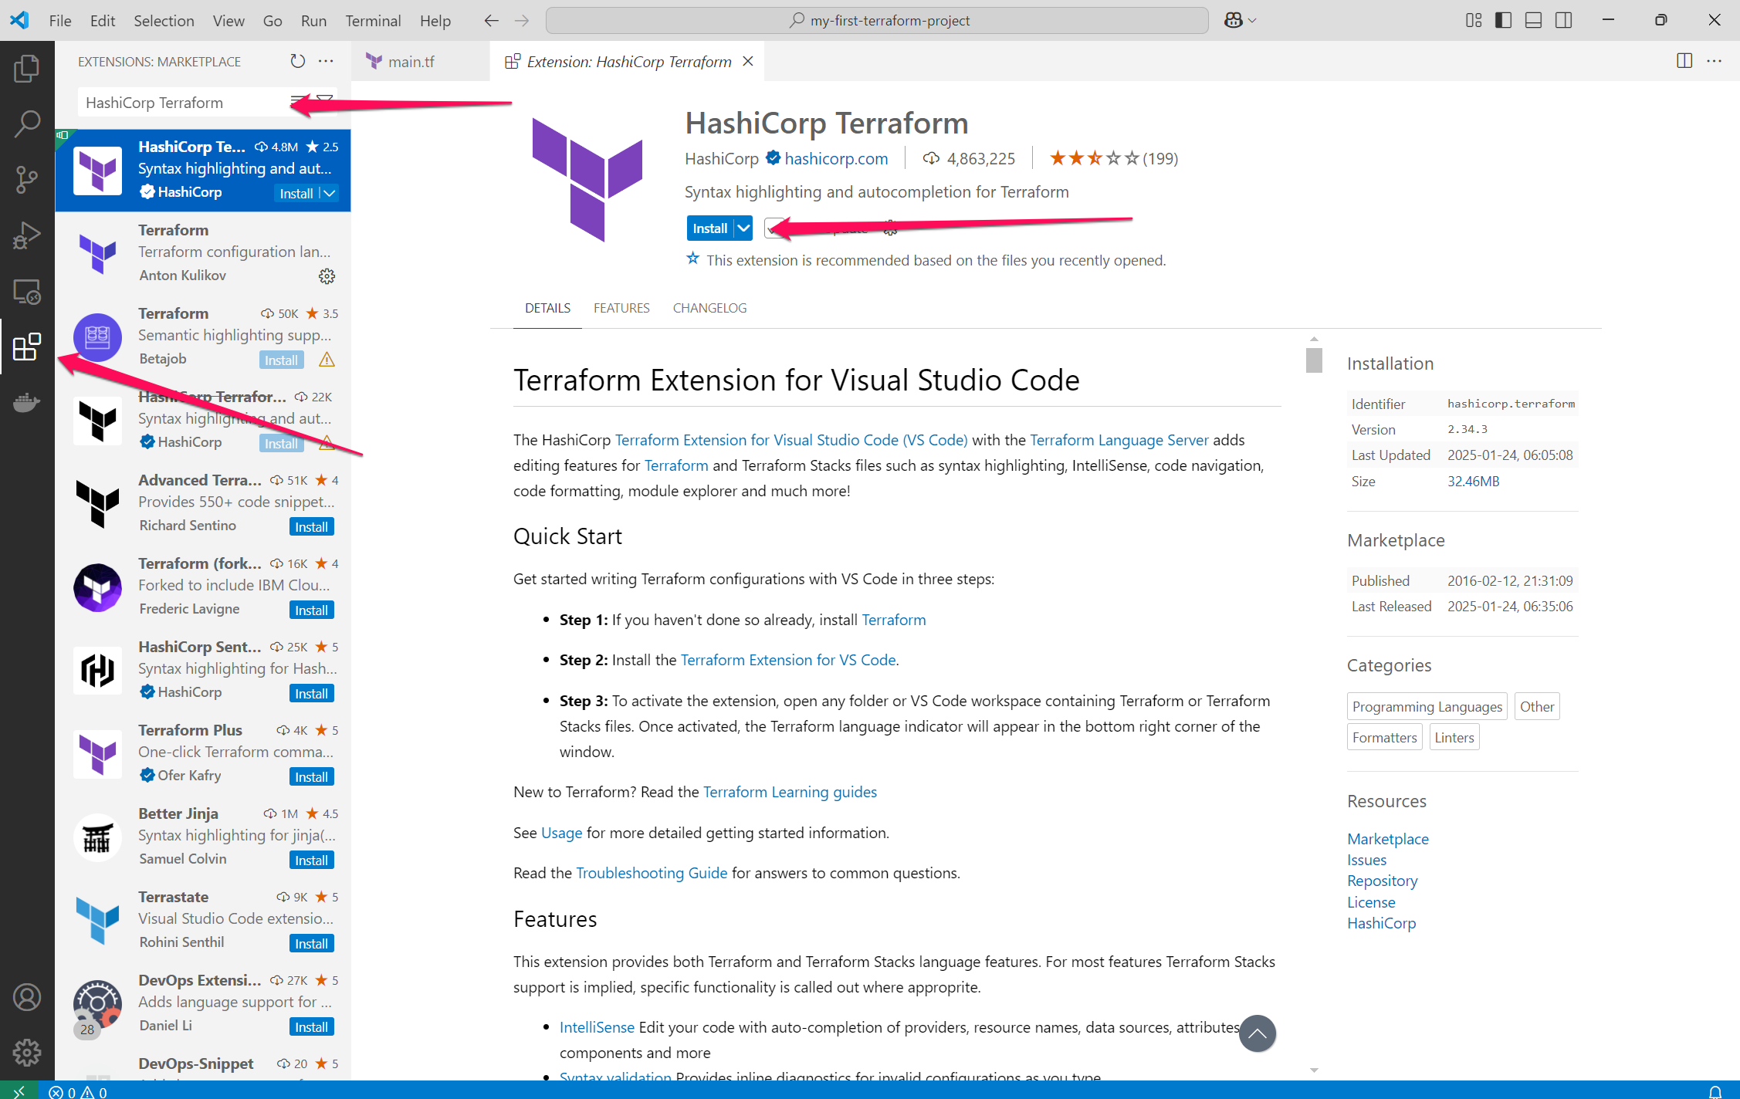Open the IntelliSense feature link
Screen dimensions: 1740x1099
(x=597, y=1027)
